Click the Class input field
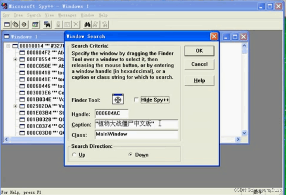This screenshot has height=195, width=286. pyautogui.click(x=136, y=134)
